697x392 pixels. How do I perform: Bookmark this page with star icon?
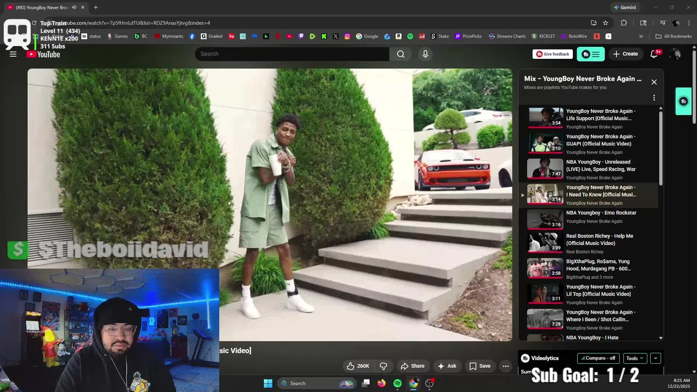point(606,23)
